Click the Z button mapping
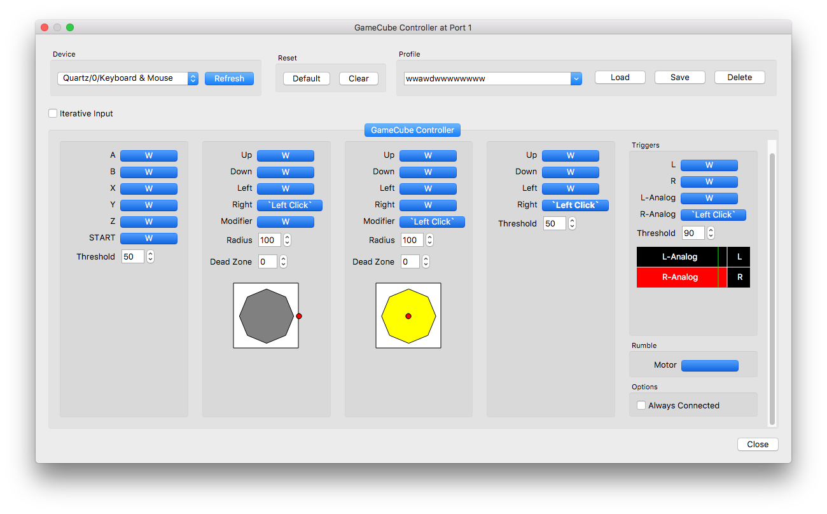Viewport: 827px width, 514px height. (149, 221)
